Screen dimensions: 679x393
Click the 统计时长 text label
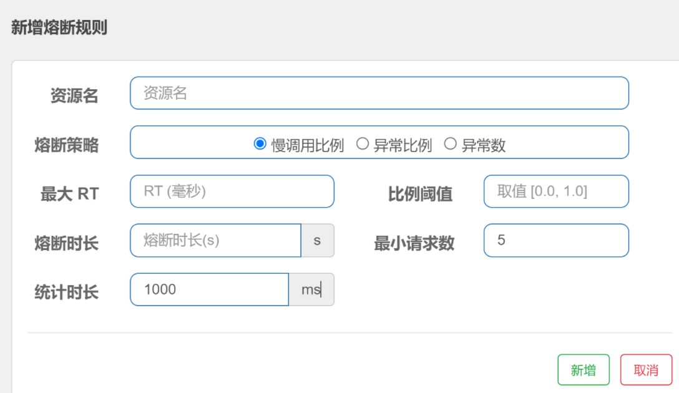tap(66, 291)
